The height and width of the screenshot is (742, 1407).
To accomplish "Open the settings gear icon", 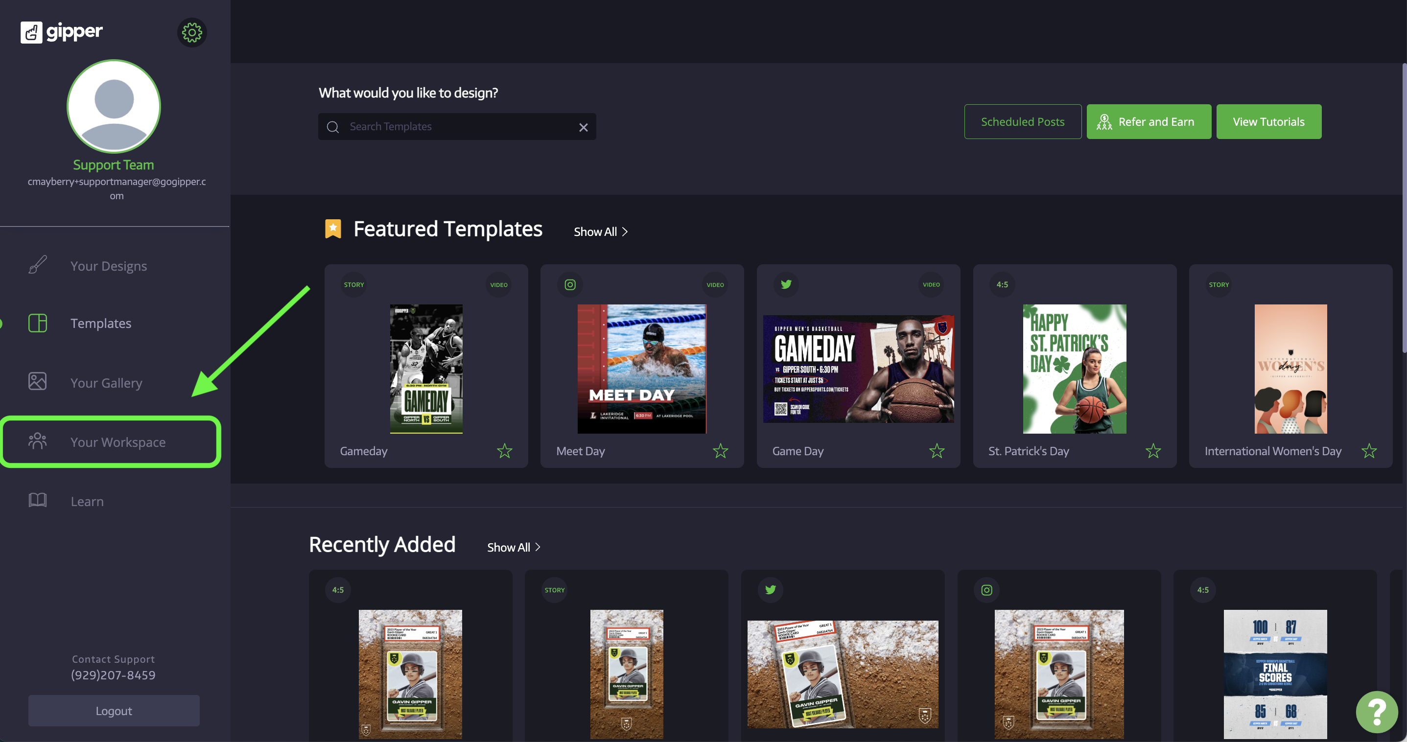I will coord(192,33).
